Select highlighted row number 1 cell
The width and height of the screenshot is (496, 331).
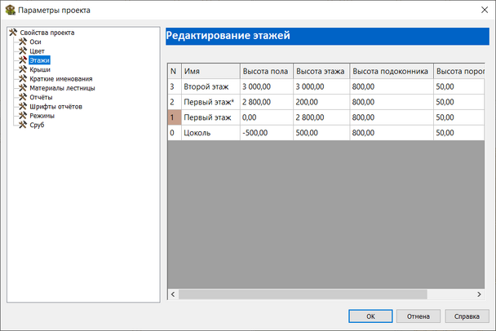click(175, 117)
